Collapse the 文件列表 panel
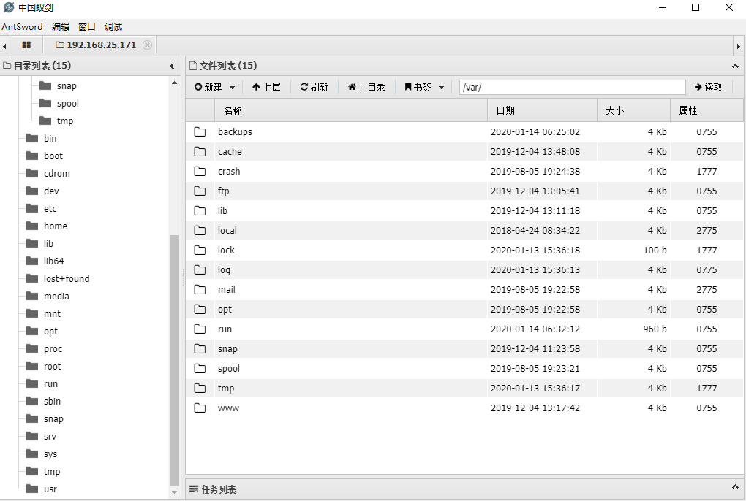 point(735,66)
